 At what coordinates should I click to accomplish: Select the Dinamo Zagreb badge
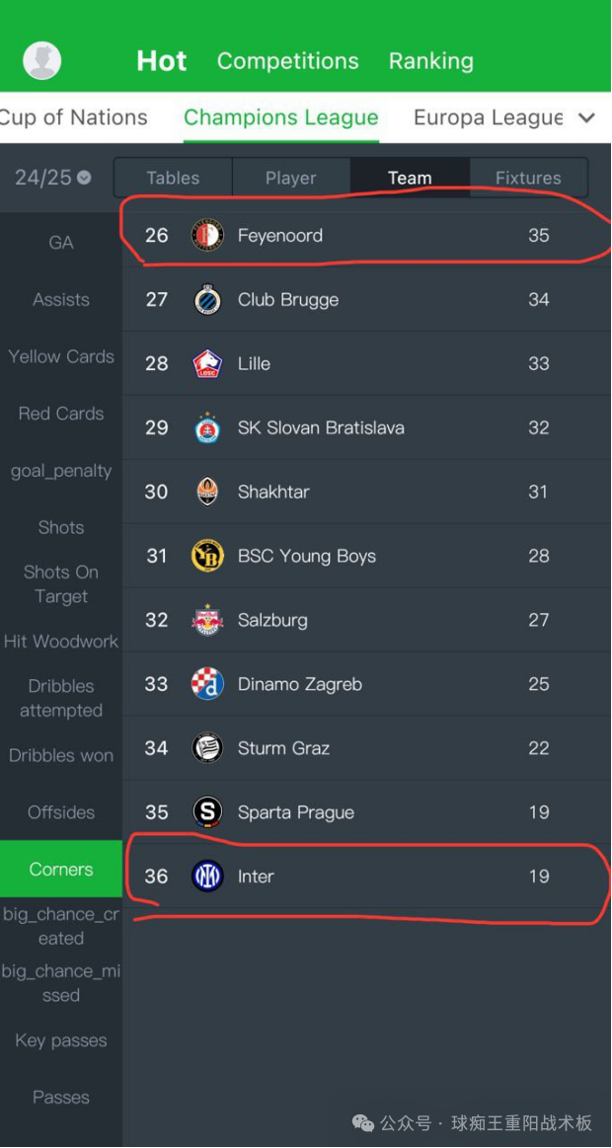207,684
